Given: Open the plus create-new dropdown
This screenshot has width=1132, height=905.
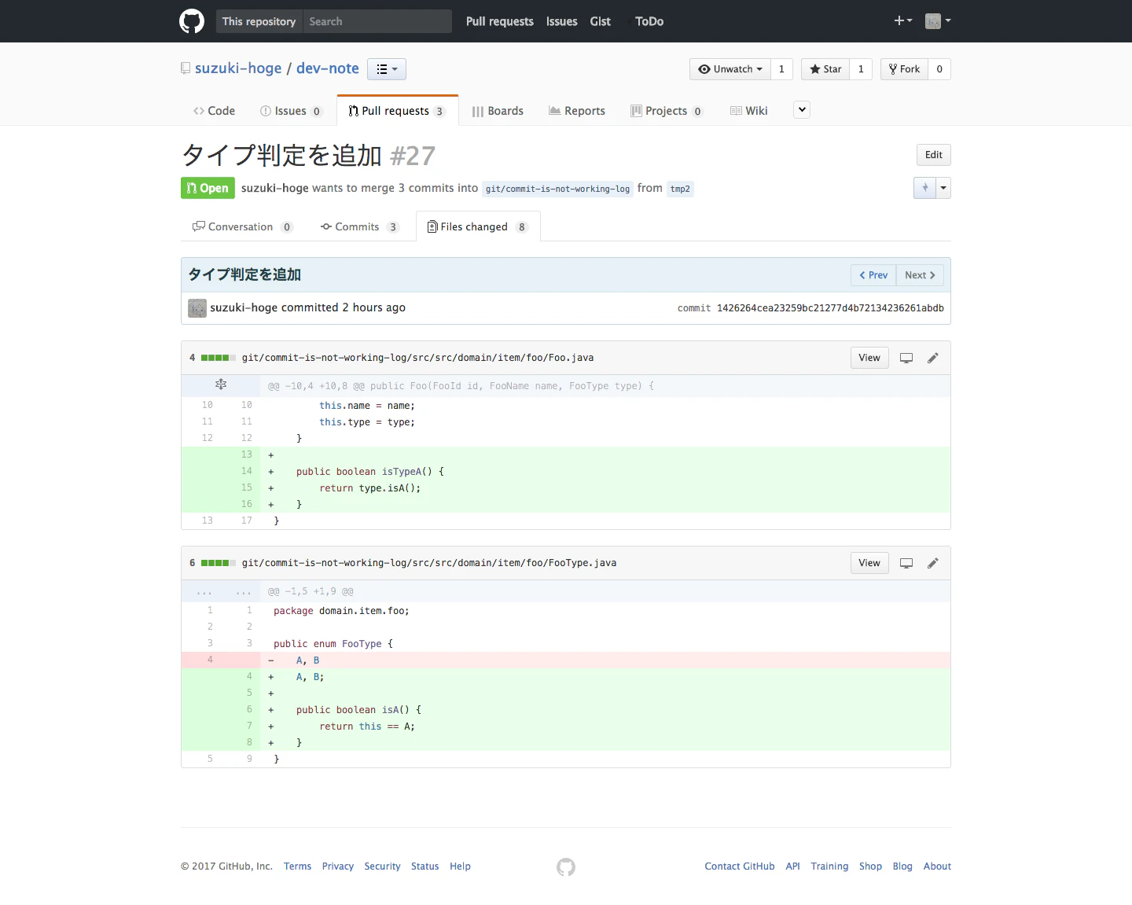Looking at the screenshot, I should pos(903,20).
